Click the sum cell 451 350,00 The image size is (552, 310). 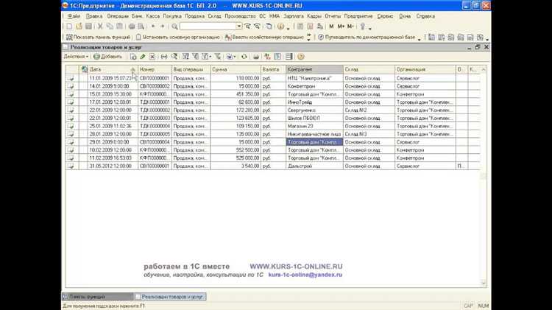[x=236, y=94]
